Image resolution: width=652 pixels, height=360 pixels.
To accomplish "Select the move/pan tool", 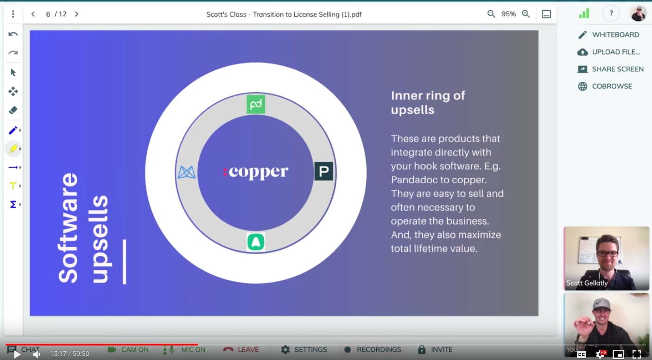I will click(13, 91).
